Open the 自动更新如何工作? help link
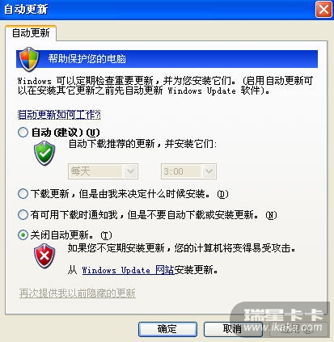 59,115
